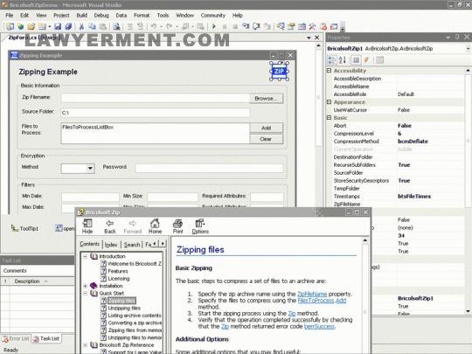Screen dimensions: 472x354
Task: Click the Description column header in Task List
Action: 42,281
